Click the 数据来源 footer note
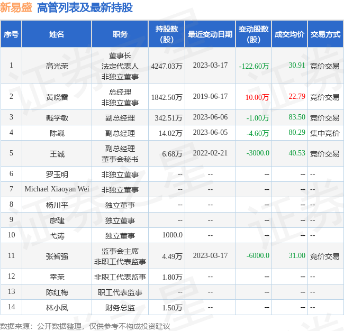 85,326
